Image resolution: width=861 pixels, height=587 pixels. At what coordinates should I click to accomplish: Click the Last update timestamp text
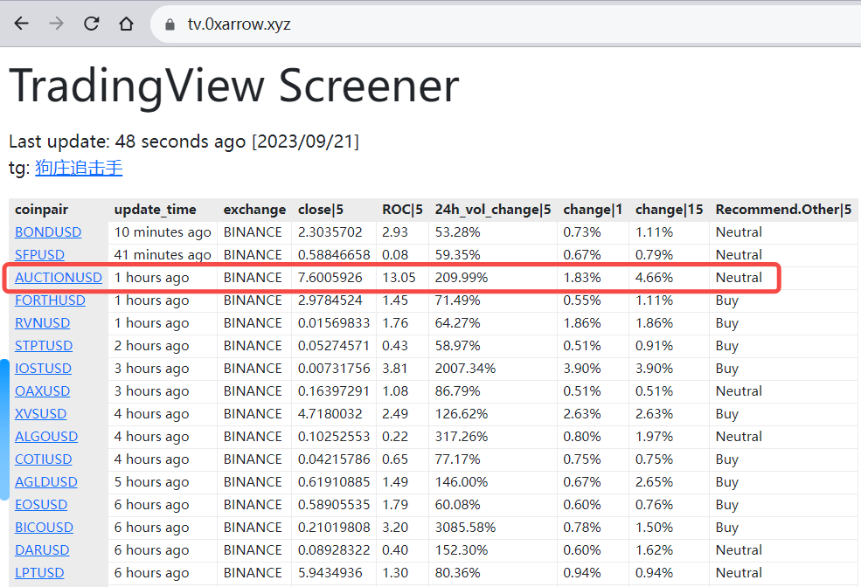184,142
